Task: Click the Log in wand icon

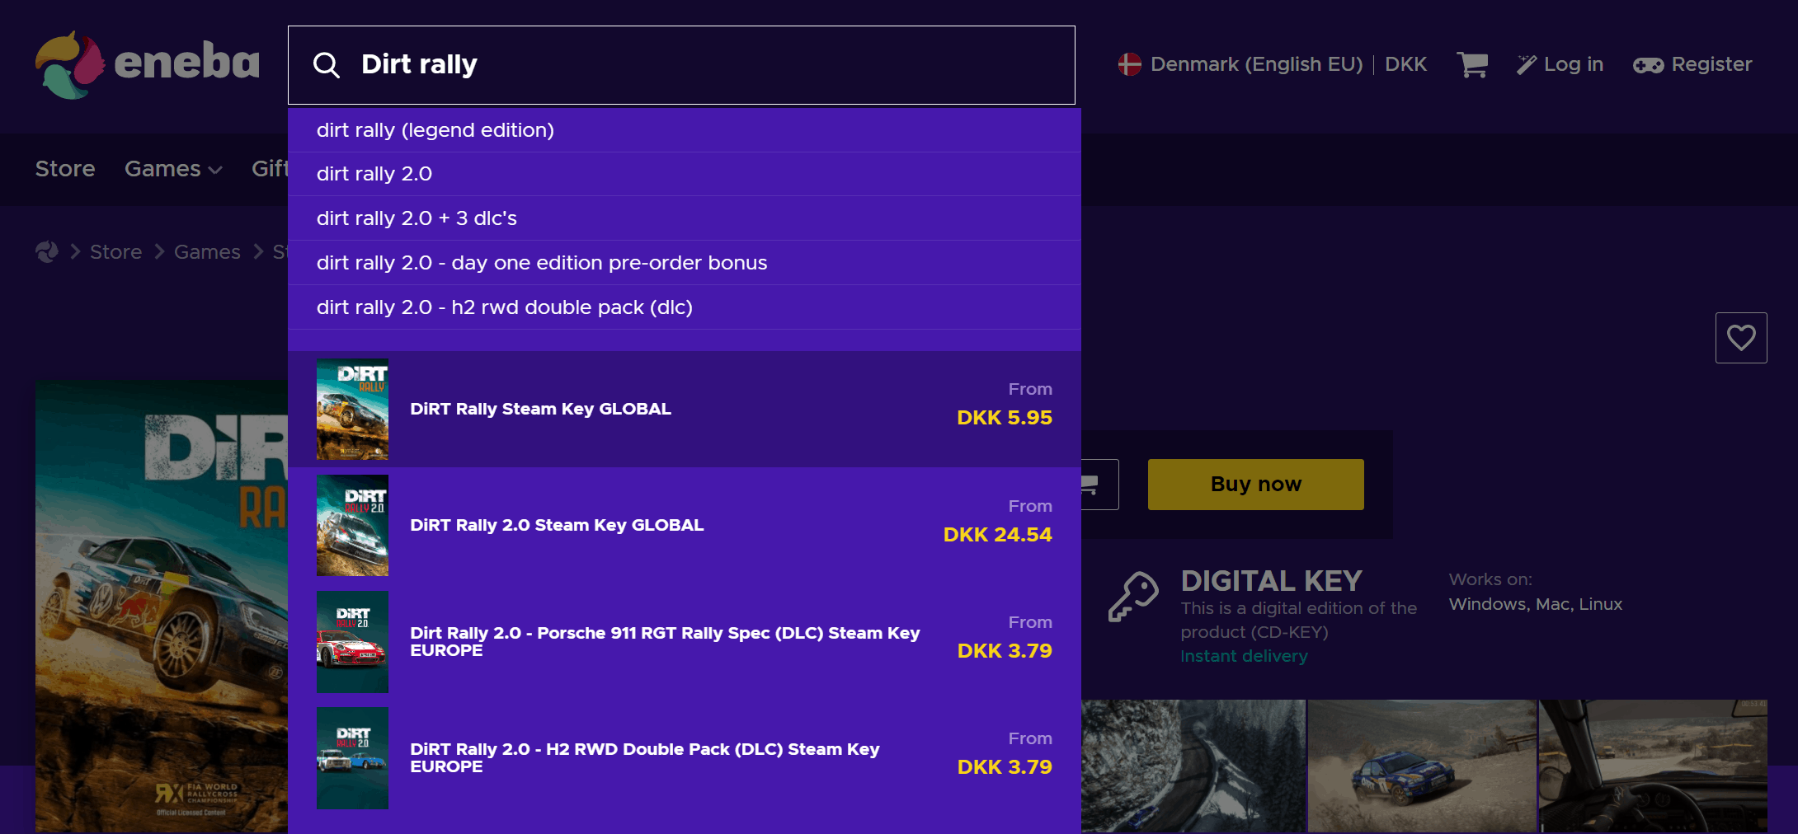Action: click(x=1527, y=64)
